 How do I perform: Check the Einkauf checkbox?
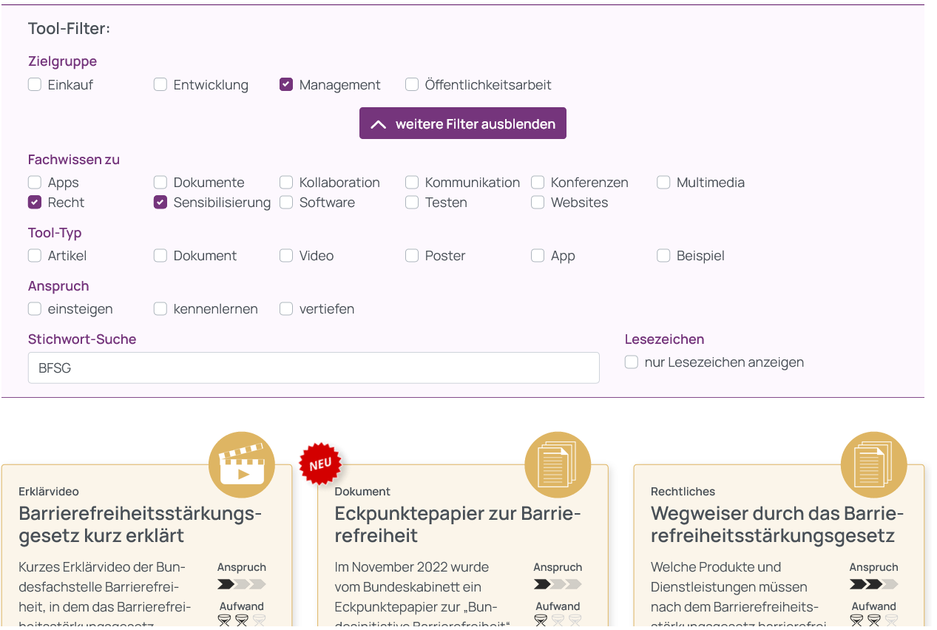(35, 84)
